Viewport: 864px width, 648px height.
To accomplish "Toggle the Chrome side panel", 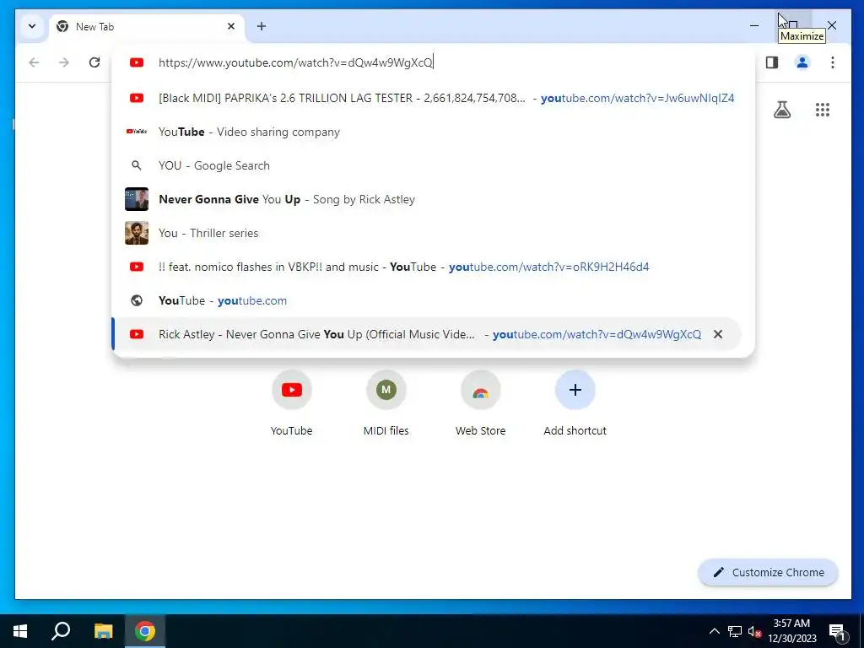I will 771,62.
